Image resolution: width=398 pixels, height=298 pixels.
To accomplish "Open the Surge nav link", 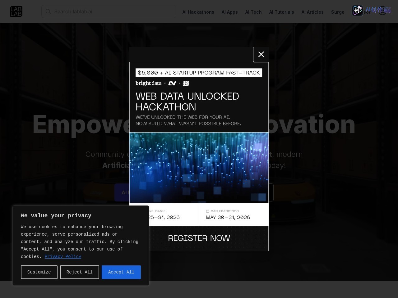I will pos(338,12).
